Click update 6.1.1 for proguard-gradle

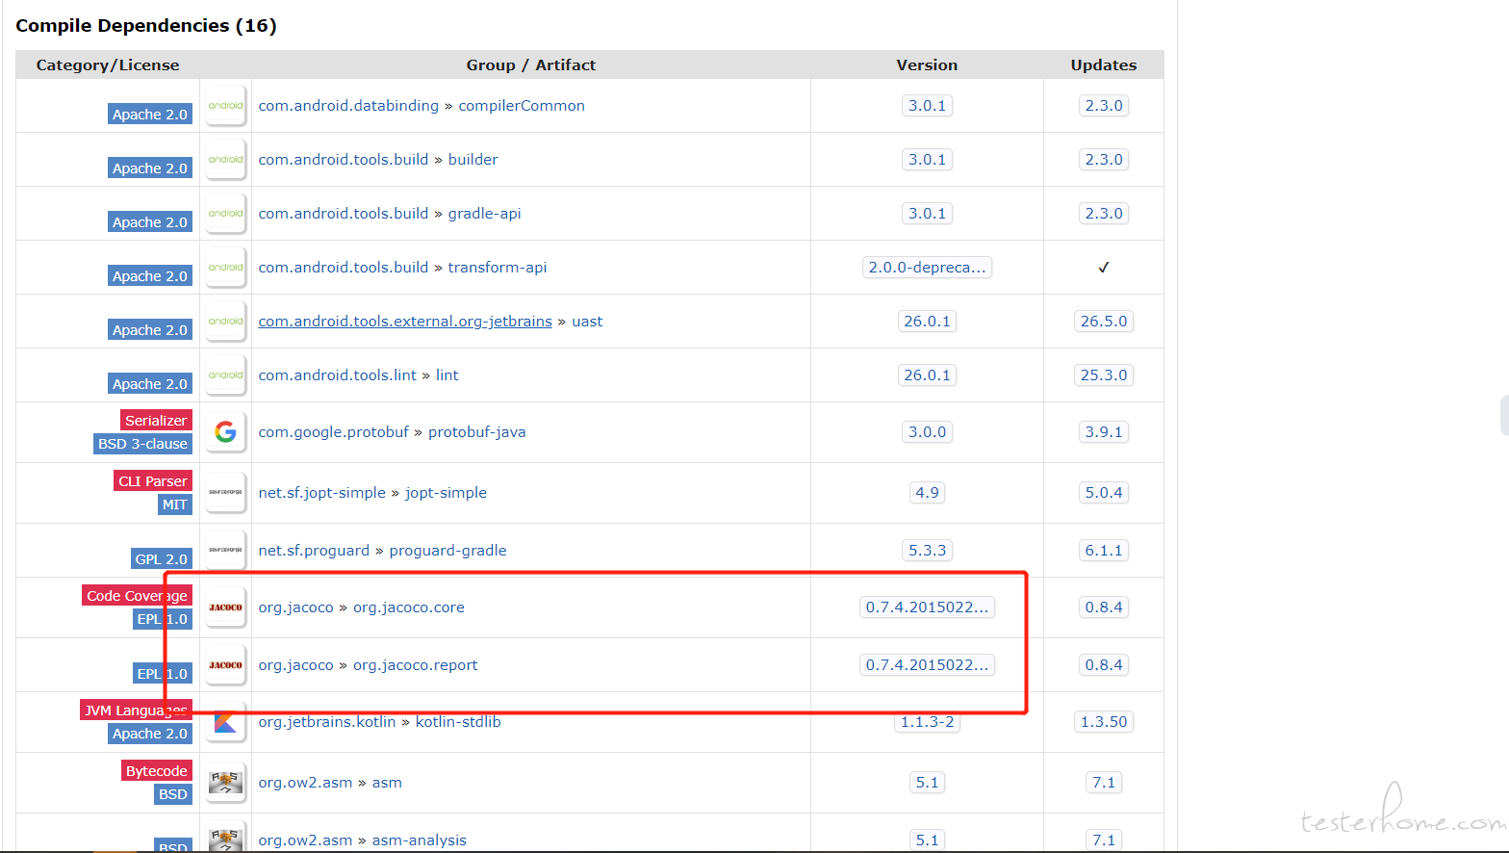coord(1104,551)
